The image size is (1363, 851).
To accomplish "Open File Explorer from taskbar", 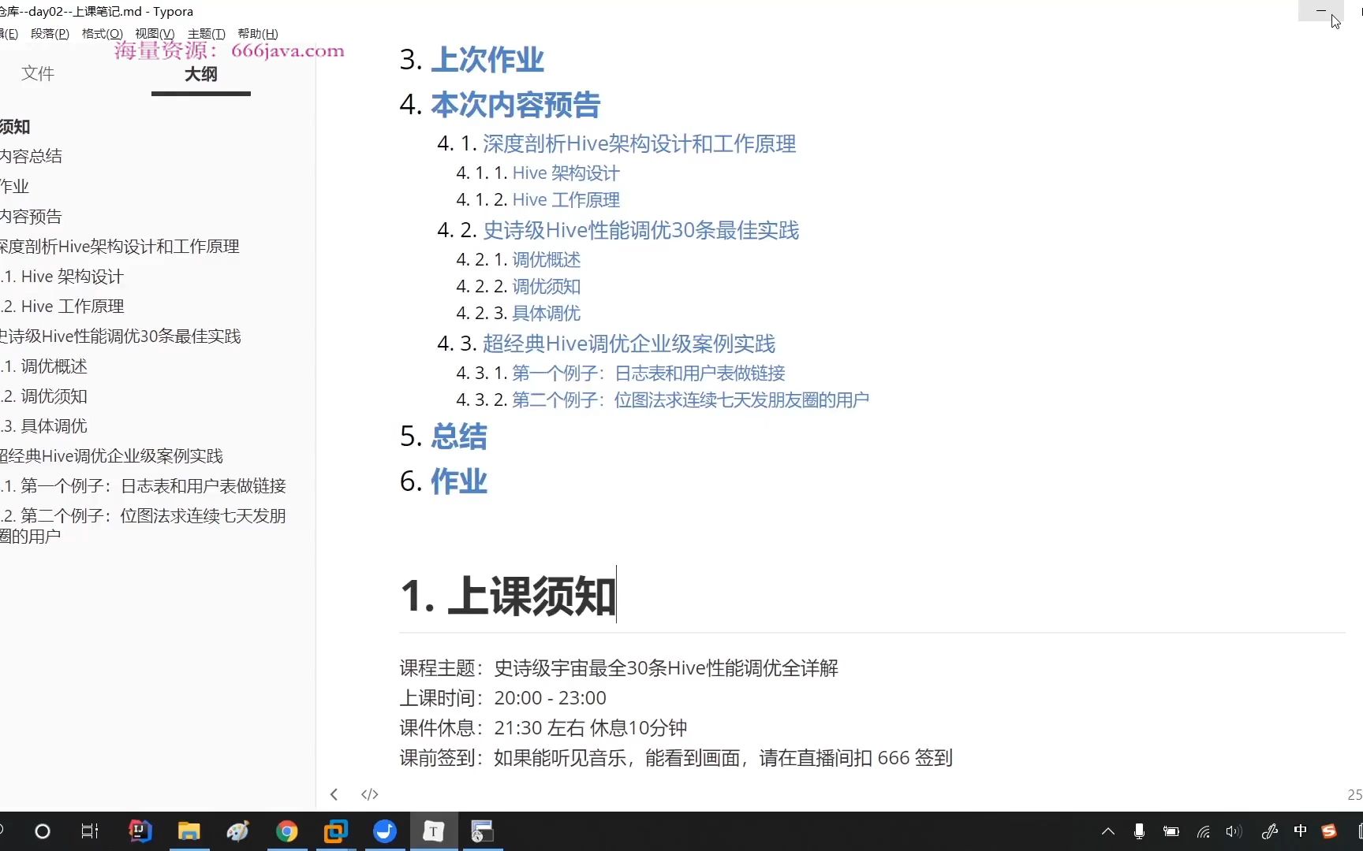I will click(x=189, y=831).
